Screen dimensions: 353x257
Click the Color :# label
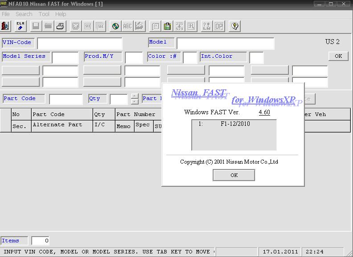(x=164, y=57)
